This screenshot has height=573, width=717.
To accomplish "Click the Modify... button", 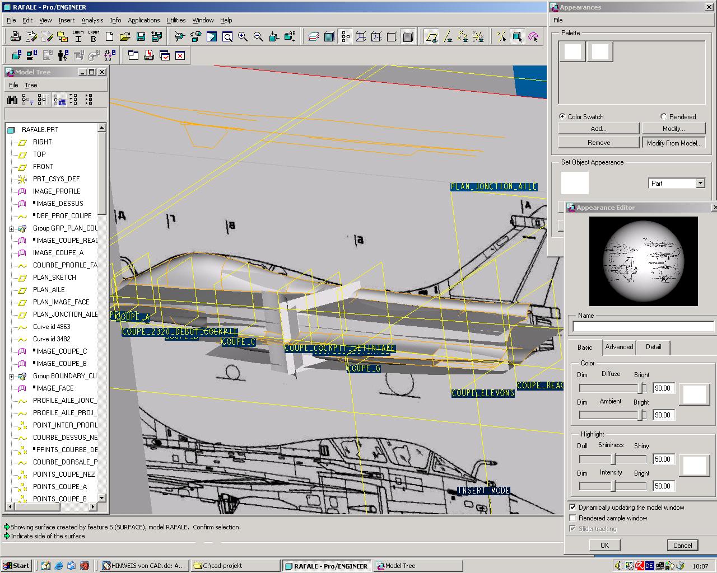I will pos(673,129).
